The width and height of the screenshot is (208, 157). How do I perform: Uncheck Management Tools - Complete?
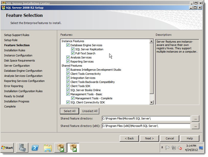pyautogui.click(x=73, y=98)
